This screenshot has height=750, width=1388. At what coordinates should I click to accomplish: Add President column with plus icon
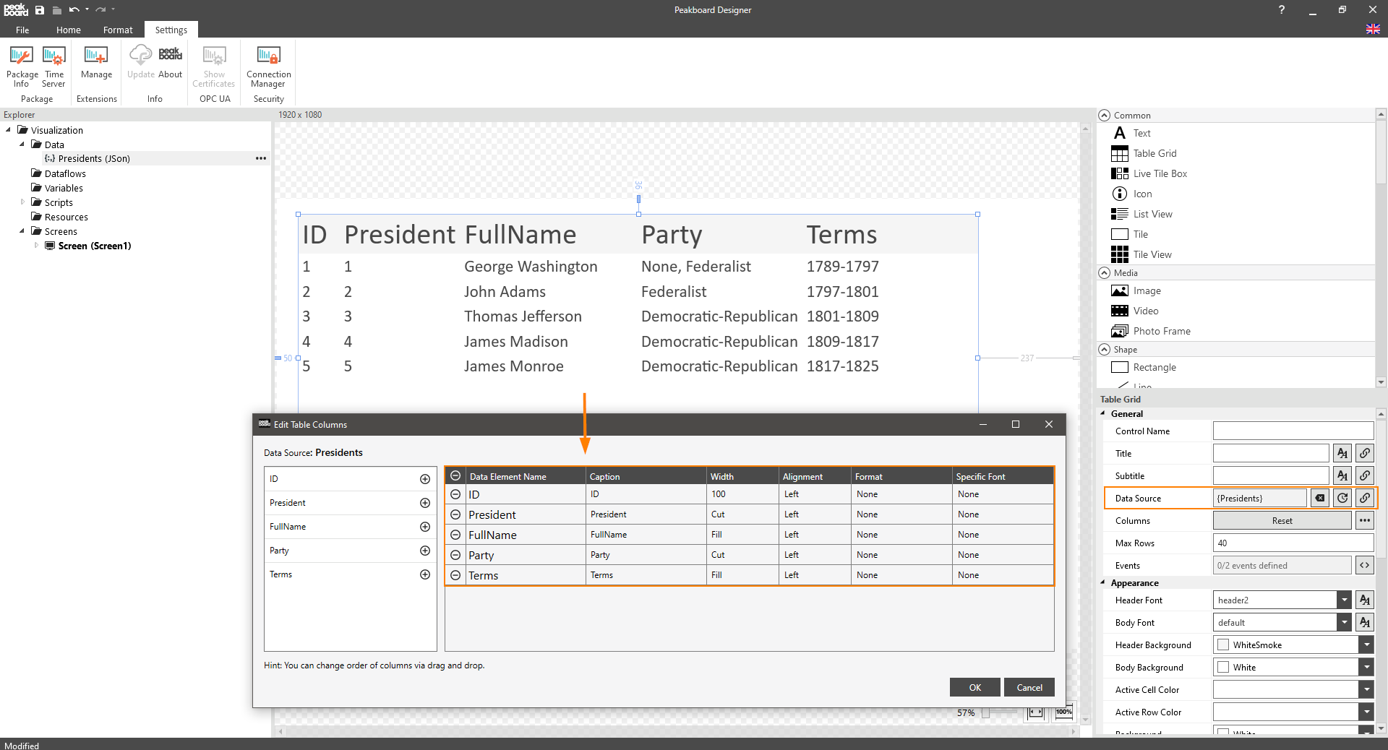(x=425, y=503)
